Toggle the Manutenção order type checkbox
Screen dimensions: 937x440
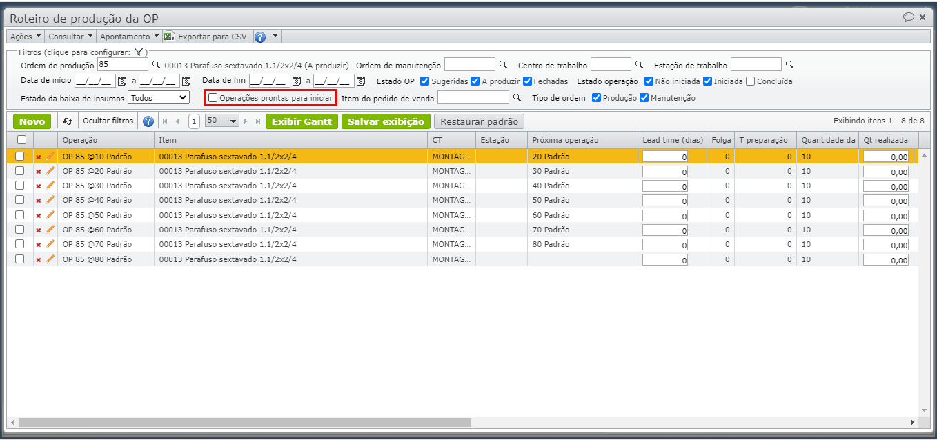click(644, 98)
